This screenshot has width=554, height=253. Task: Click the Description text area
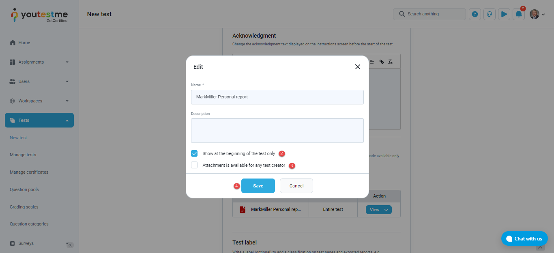277,130
